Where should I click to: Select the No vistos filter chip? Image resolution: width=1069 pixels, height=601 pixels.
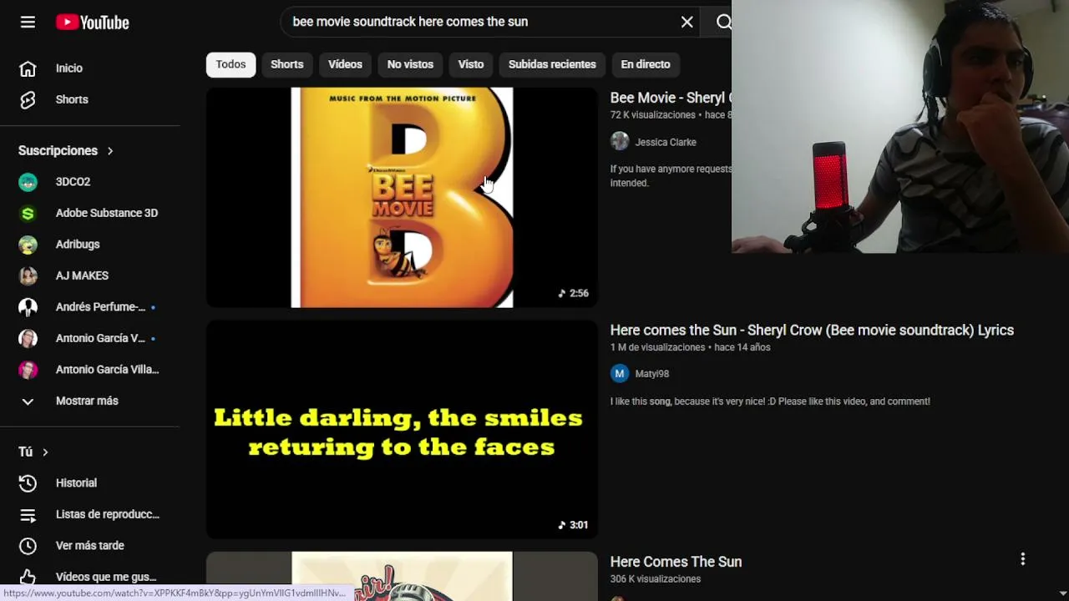pyautogui.click(x=410, y=64)
